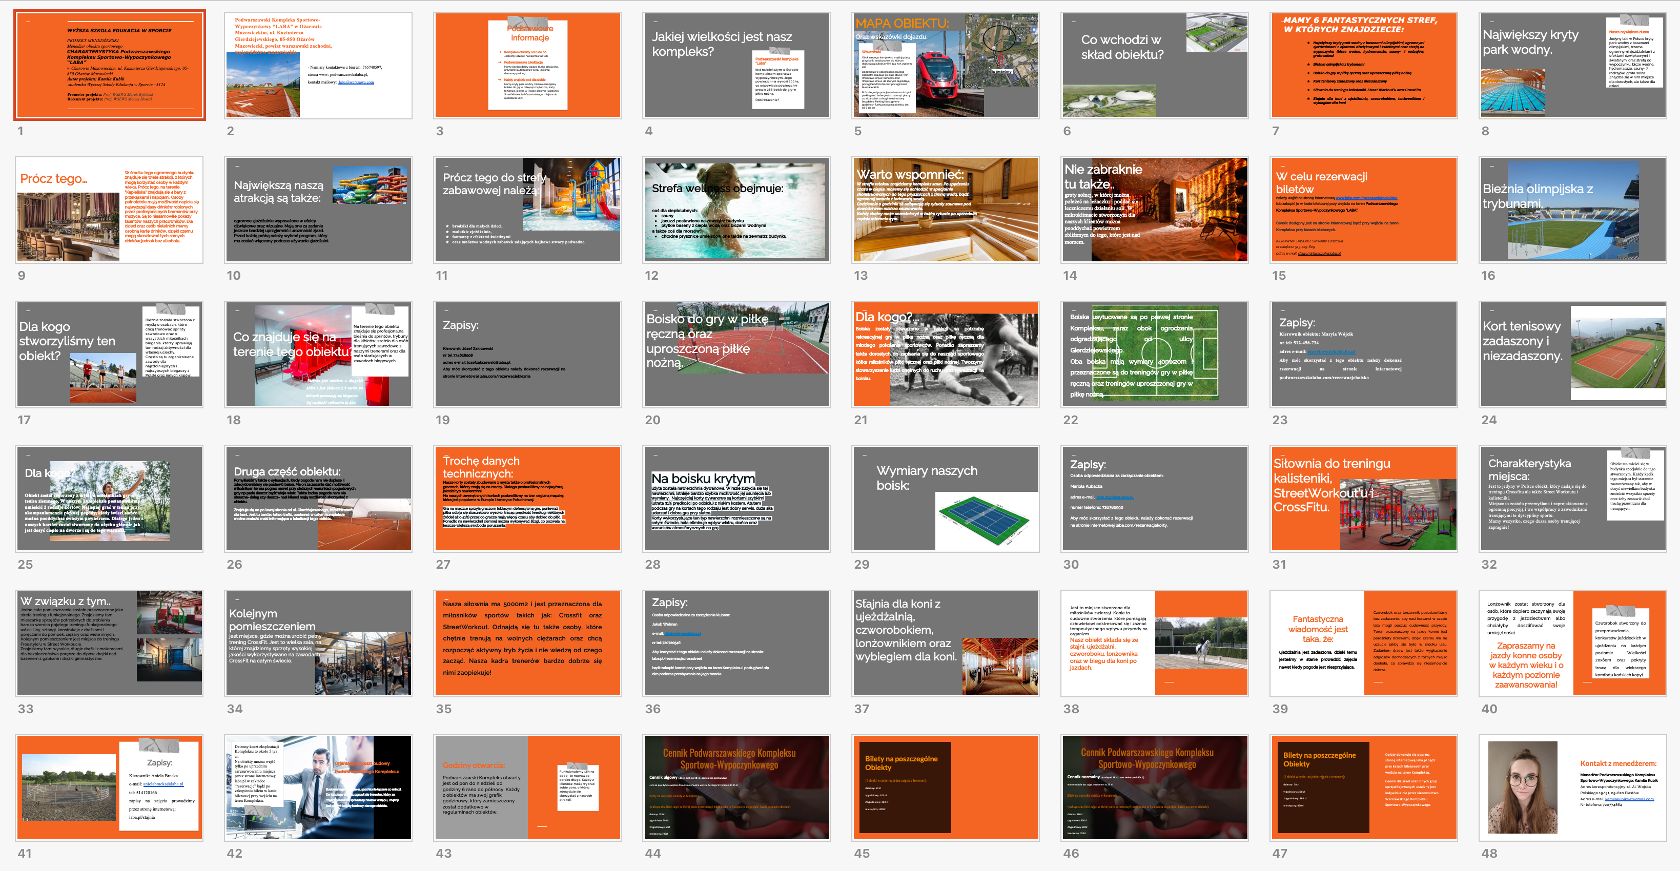Select 'Siłownia do treningu kalisteniki' slide

coord(1363,499)
